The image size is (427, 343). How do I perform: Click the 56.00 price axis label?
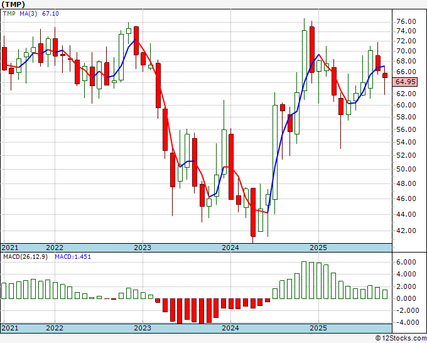pos(406,129)
